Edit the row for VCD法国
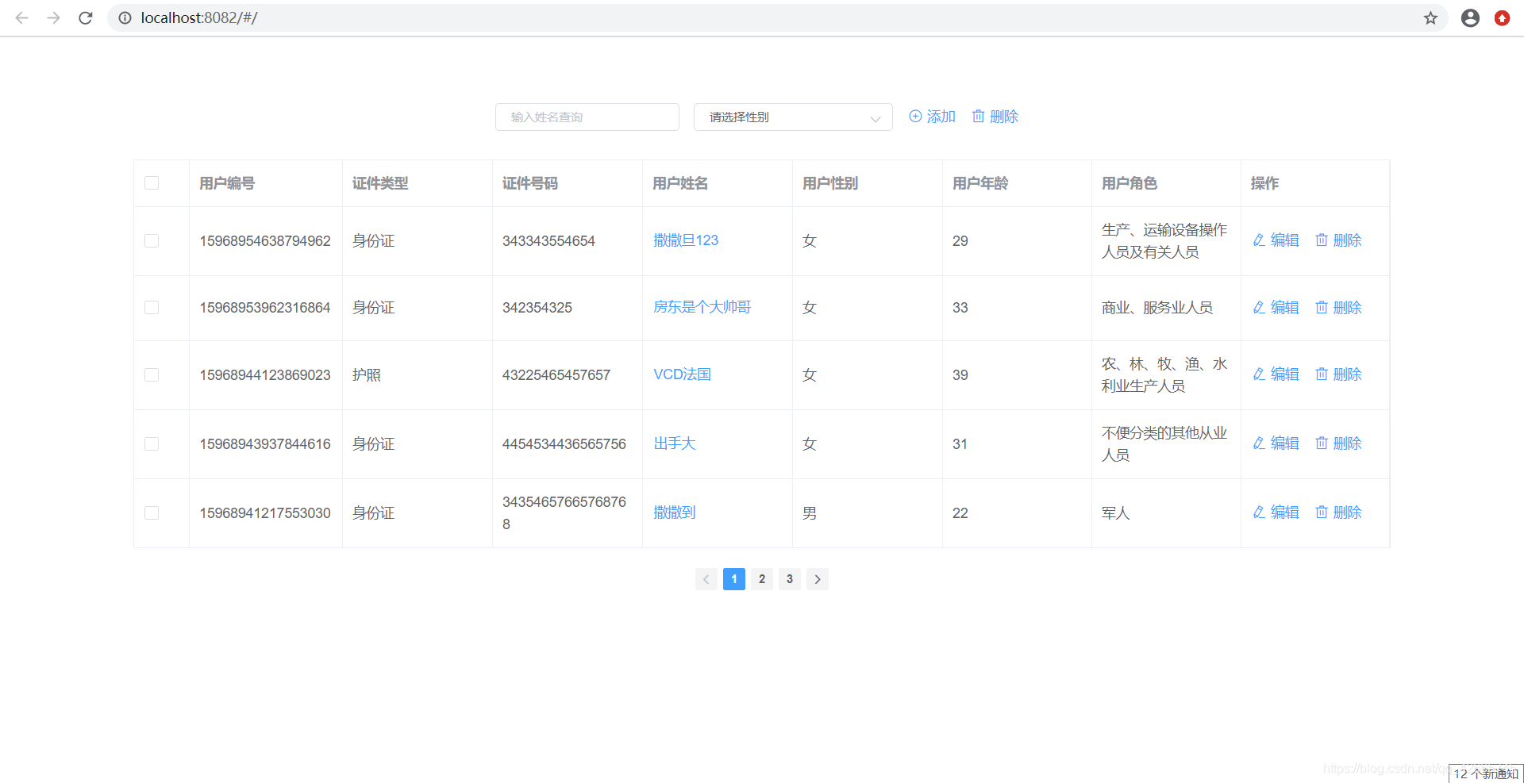The image size is (1524, 783). tap(1276, 374)
